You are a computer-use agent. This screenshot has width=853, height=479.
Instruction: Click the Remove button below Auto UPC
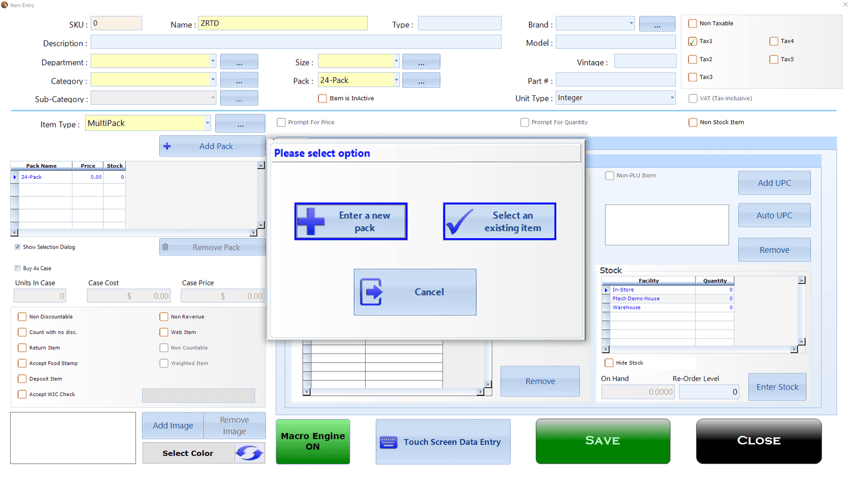tap(774, 250)
